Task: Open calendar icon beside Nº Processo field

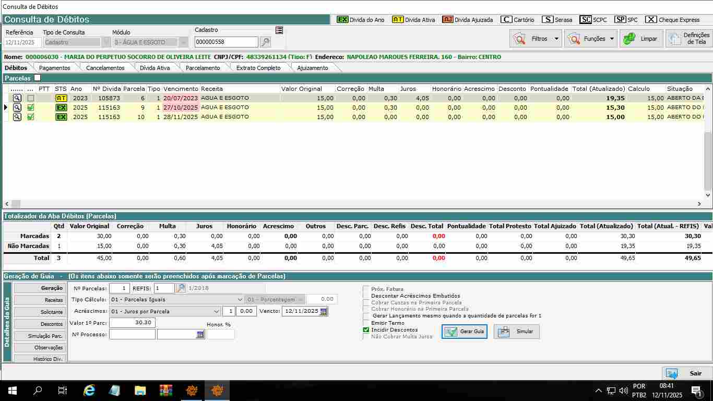Action: pos(200,335)
